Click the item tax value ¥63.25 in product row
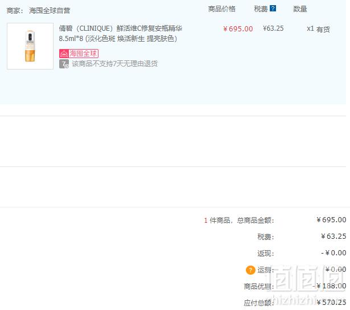The height and width of the screenshot is (310, 350). pos(273,28)
